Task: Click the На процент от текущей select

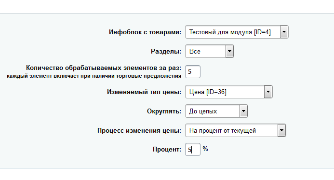Action: pyautogui.click(x=235, y=130)
